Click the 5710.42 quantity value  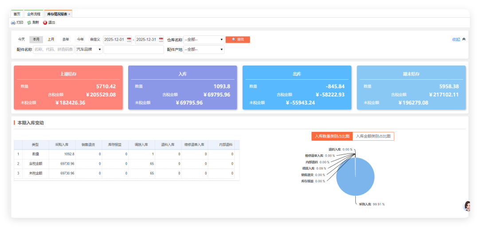(x=106, y=87)
